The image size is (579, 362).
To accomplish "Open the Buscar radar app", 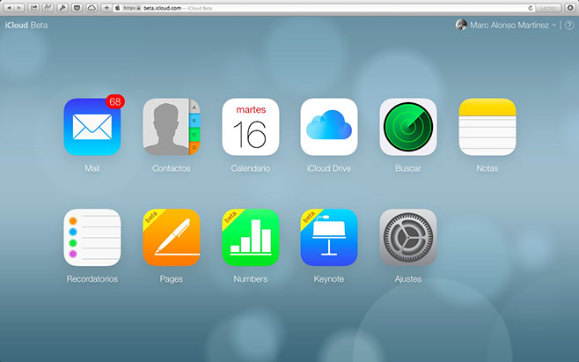I will tap(408, 127).
